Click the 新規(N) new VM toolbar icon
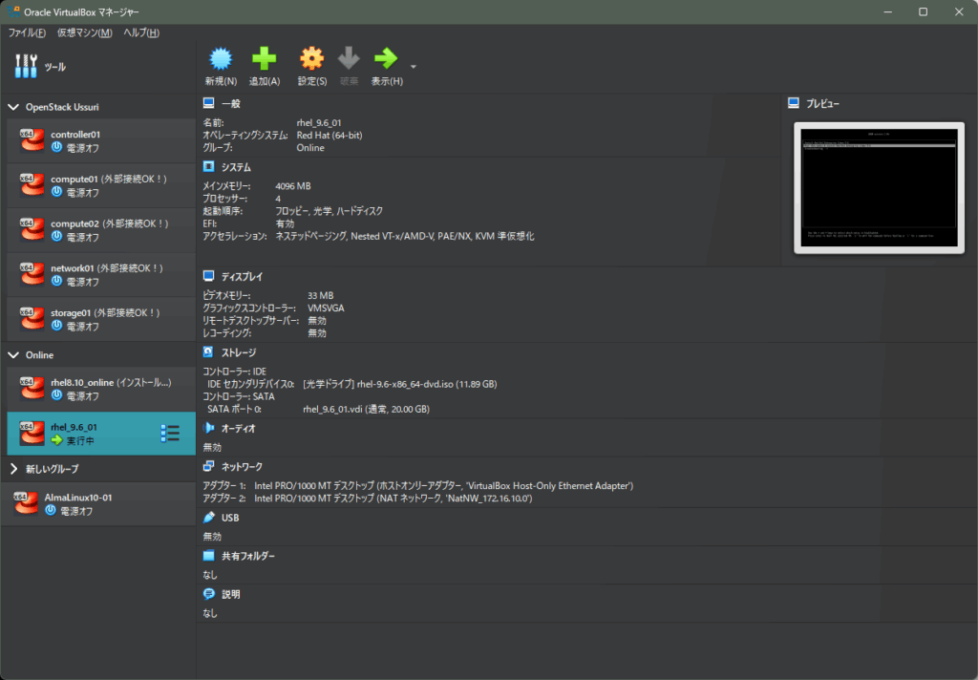 pyautogui.click(x=221, y=58)
